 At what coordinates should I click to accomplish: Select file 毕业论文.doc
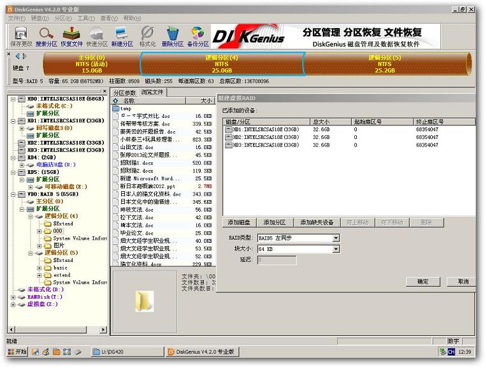[136, 233]
